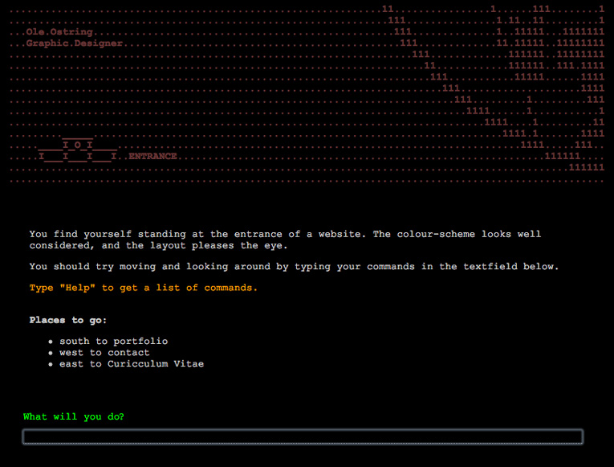The image size is (614, 467).
Task: Click 'You should try moving' instruction line
Action: 294,267
